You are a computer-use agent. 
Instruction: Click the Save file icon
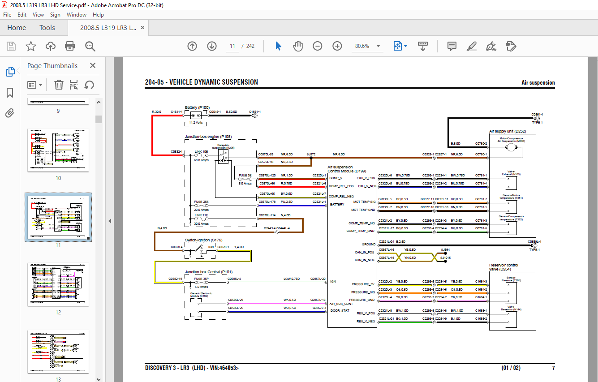coord(11,46)
